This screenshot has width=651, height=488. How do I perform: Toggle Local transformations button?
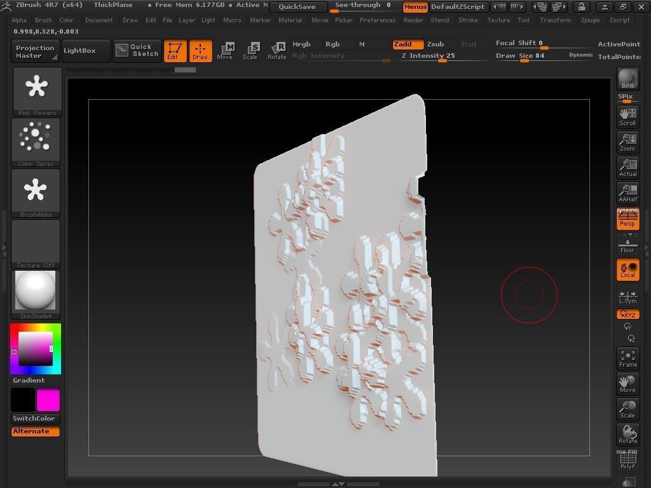click(627, 269)
